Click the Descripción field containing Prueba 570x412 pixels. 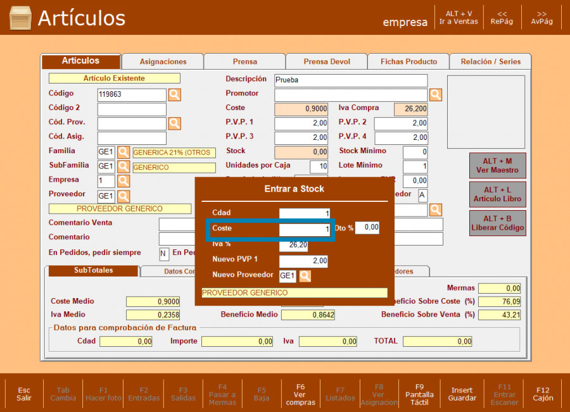351,80
